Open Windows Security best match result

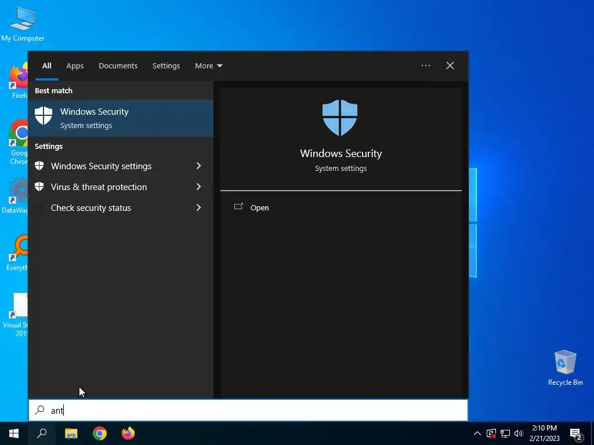(121, 118)
